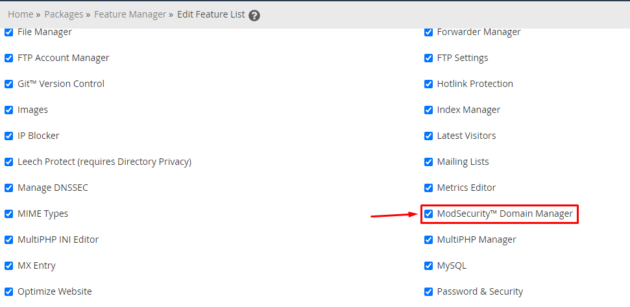Toggle the MySQL feature checkbox
Screen dimensions: 630x307
(429, 266)
